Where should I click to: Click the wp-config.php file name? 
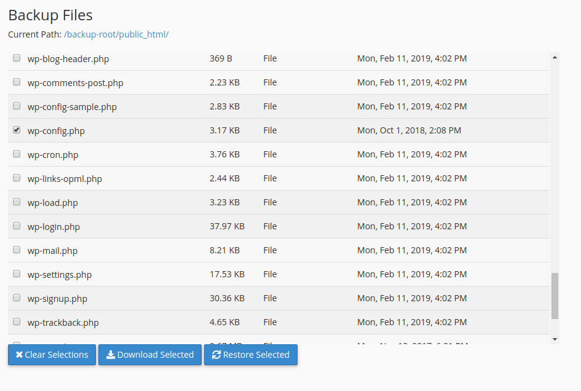click(57, 130)
